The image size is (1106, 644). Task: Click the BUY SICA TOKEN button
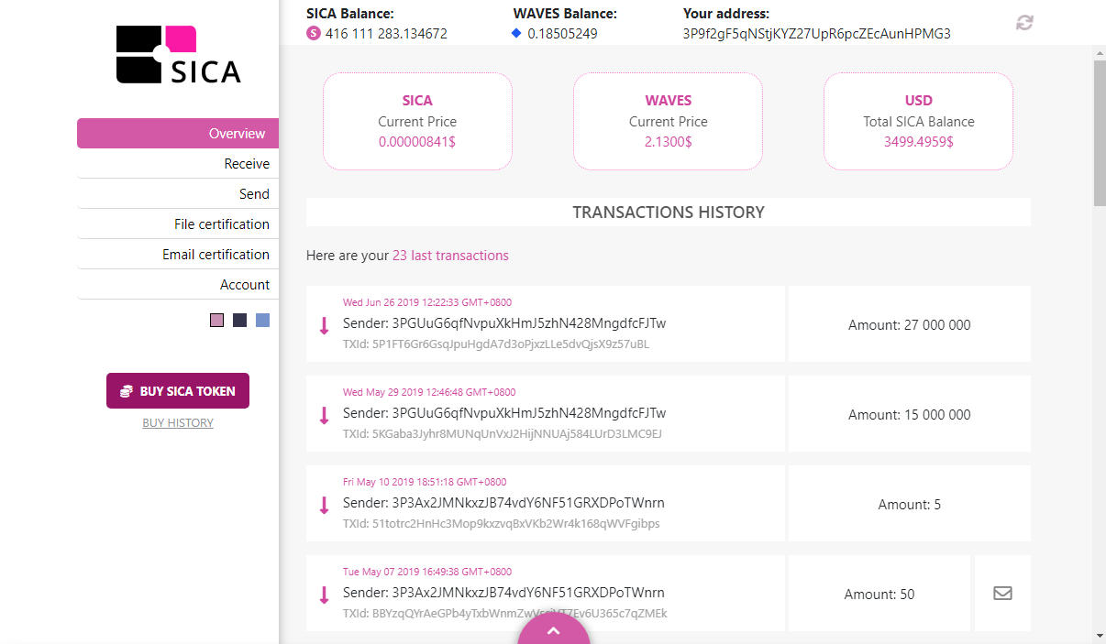pos(178,390)
